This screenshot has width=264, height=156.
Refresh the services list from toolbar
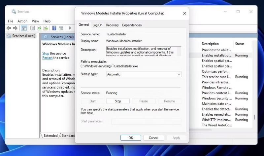pyautogui.click(x=39, y=28)
